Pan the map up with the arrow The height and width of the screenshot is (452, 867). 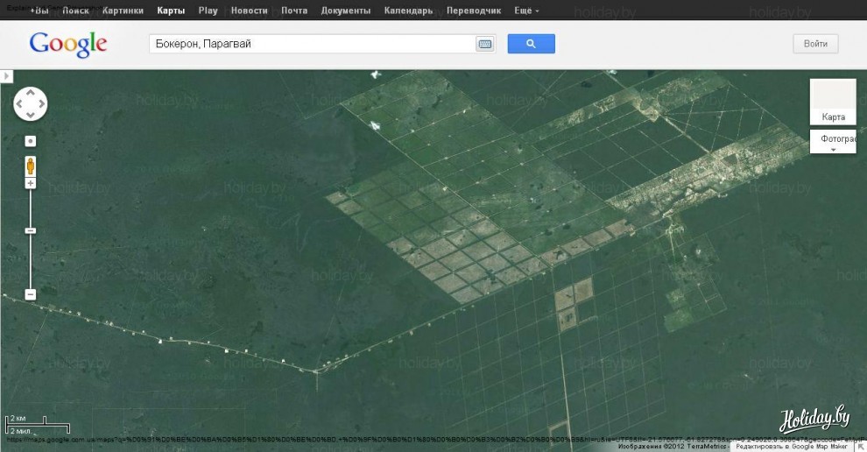coord(31,93)
